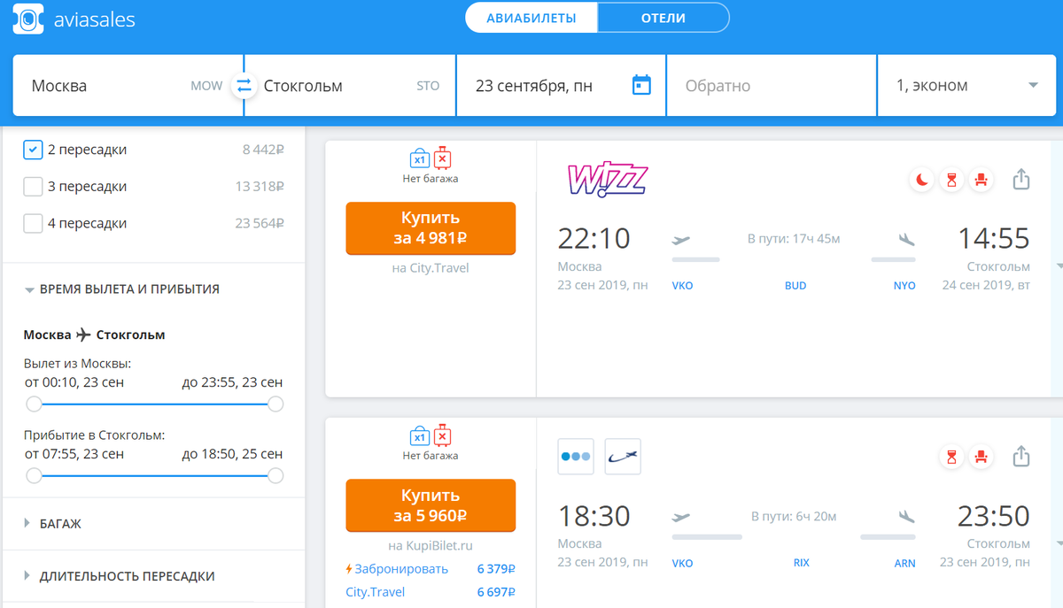
Task: Open Забронировать offer for 6 379₽
Action: coord(431,569)
